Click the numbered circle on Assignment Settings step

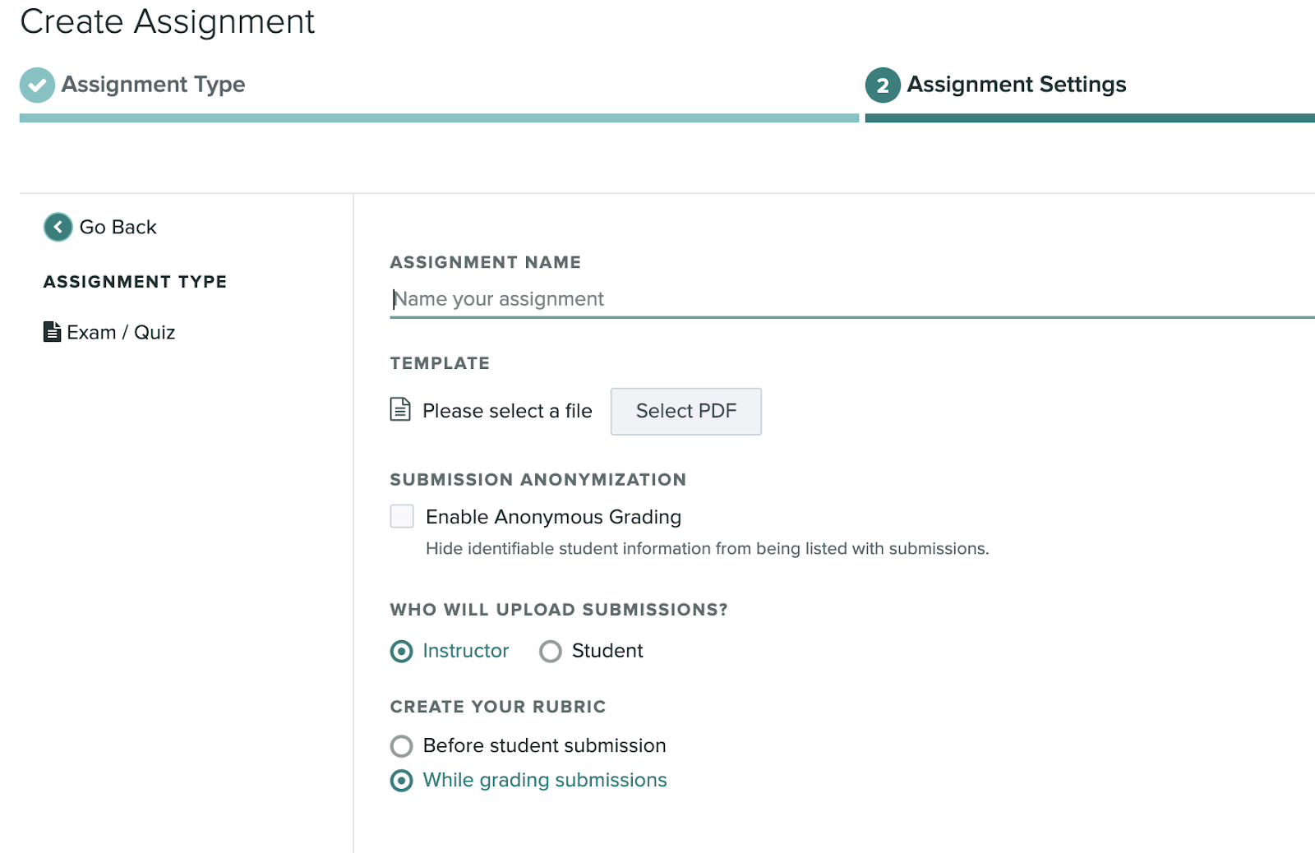882,85
